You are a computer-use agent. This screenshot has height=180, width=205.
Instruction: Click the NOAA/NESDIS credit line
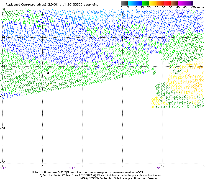click(x=120, y=178)
